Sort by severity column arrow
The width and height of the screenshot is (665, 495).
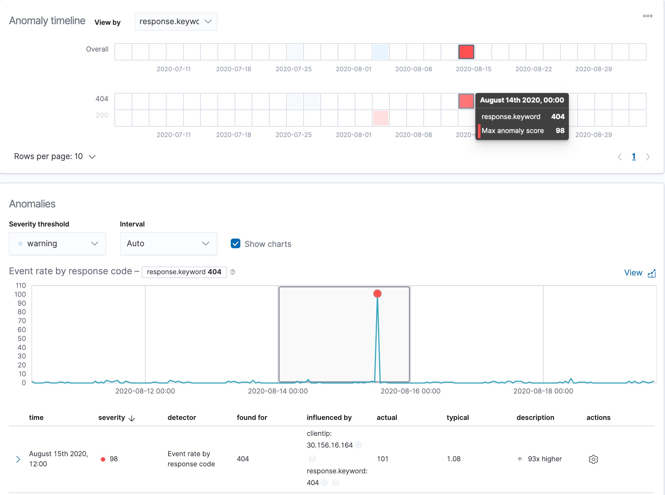point(132,418)
